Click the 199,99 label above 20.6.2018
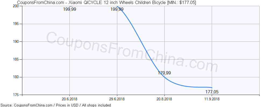 click(x=69, y=10)
